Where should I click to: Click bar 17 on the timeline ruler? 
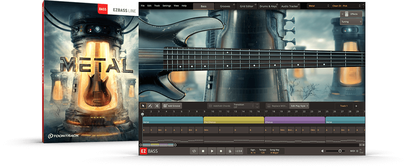pyautogui.click(x=266, y=111)
